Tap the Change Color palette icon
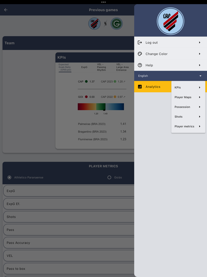This screenshot has width=207, height=277. point(140,54)
